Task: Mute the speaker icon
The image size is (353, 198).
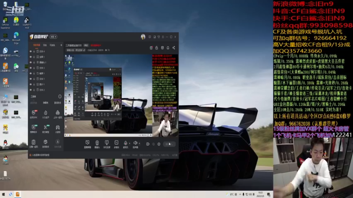Action: point(135,143)
